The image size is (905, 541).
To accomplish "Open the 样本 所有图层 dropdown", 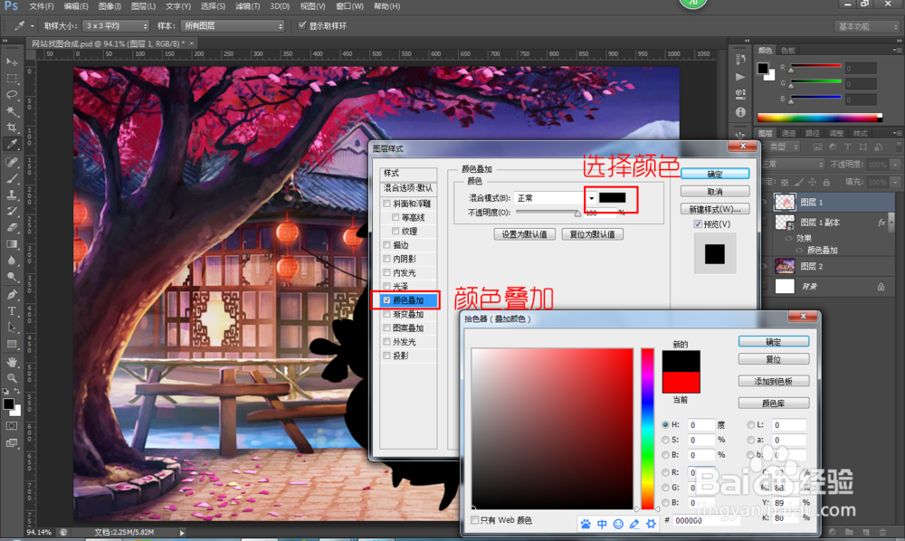I will [233, 26].
